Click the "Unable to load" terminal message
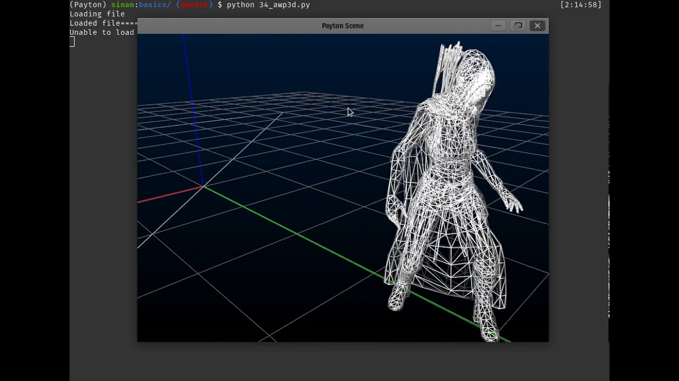The height and width of the screenshot is (381, 679). (101, 32)
